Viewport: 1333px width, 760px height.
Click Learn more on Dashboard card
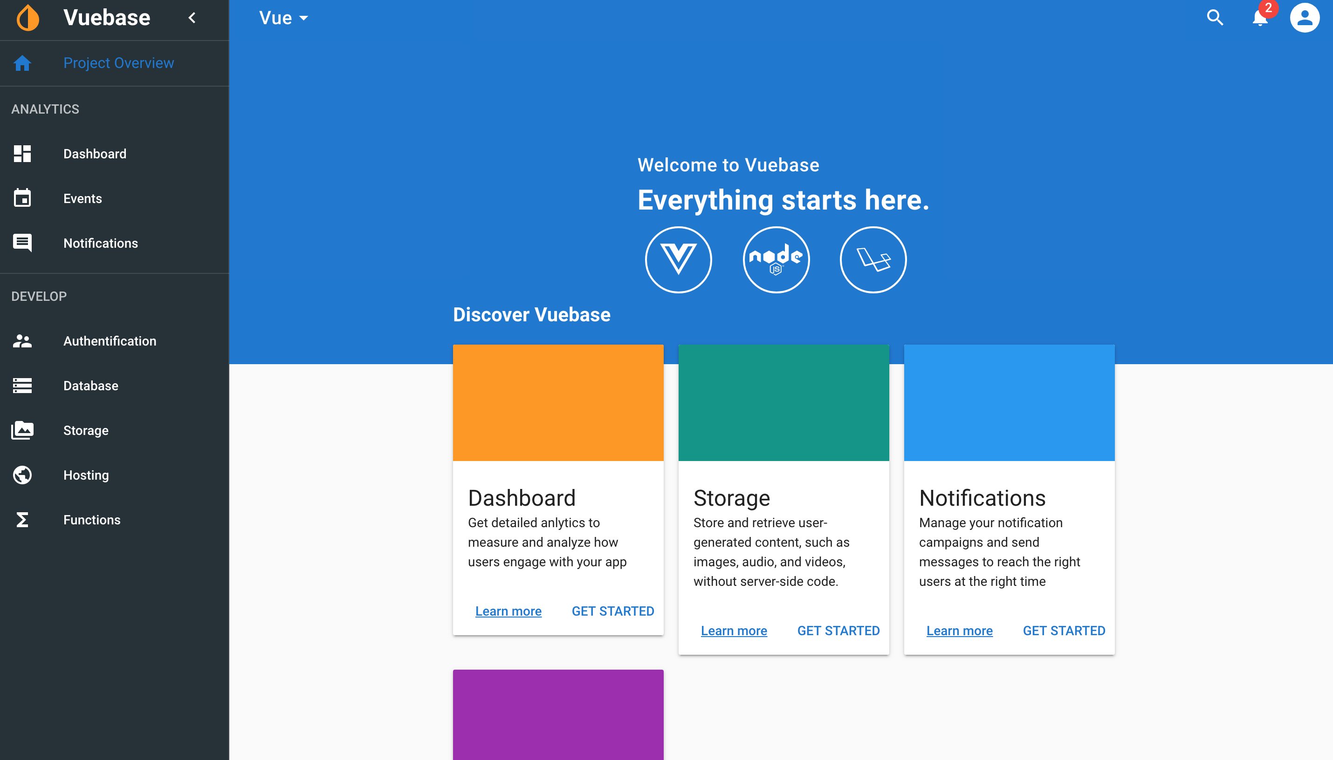(x=508, y=611)
